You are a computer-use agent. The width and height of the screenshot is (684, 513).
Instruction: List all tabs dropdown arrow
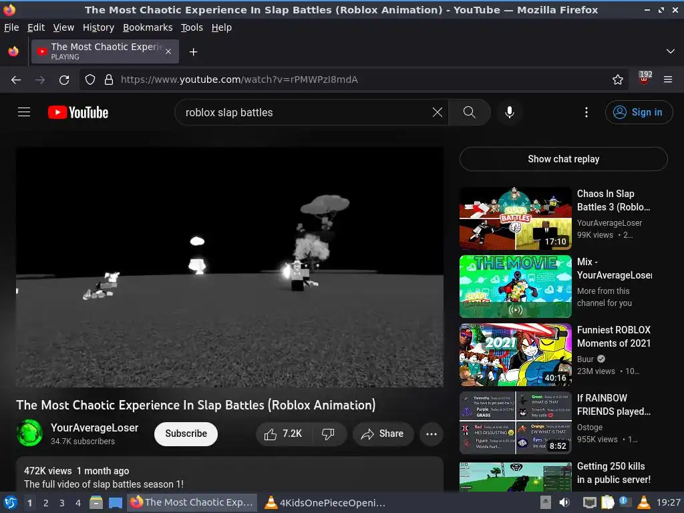point(671,51)
